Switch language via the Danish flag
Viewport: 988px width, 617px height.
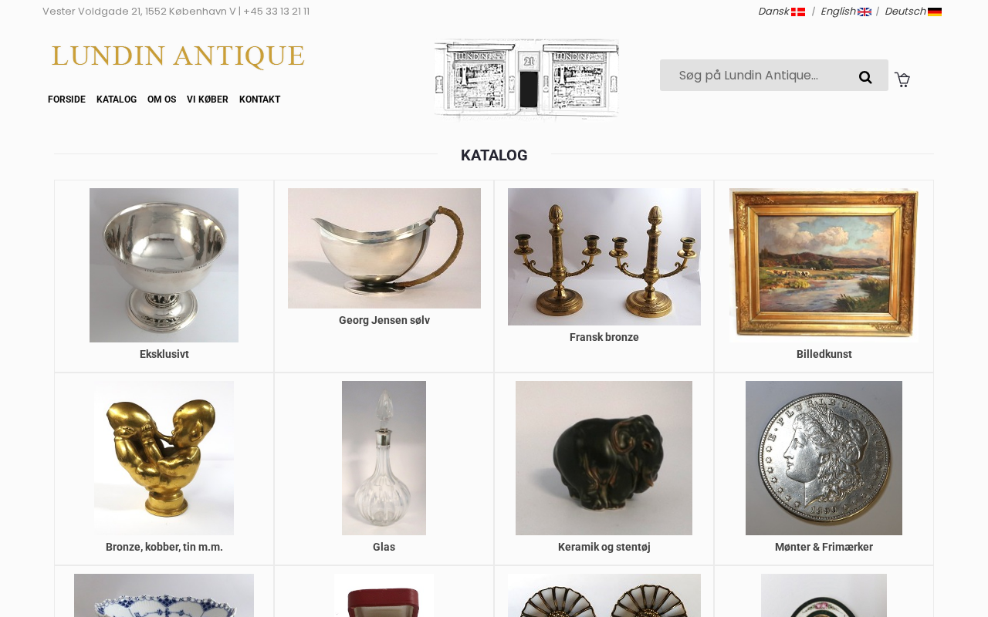(x=798, y=12)
